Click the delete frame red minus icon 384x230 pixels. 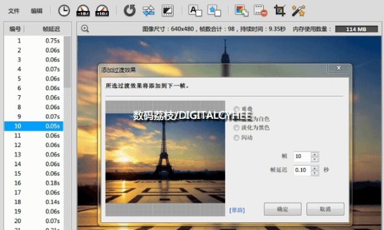tap(260, 11)
